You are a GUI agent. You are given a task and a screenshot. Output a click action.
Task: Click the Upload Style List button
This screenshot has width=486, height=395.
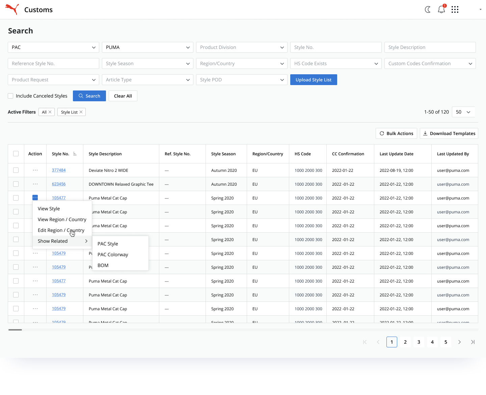314,80
